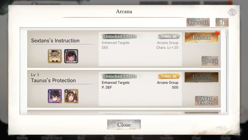Viewport: 248px width, 140px height.
Task: Toggle the gold Unlock SR badge
Action: (169, 76)
